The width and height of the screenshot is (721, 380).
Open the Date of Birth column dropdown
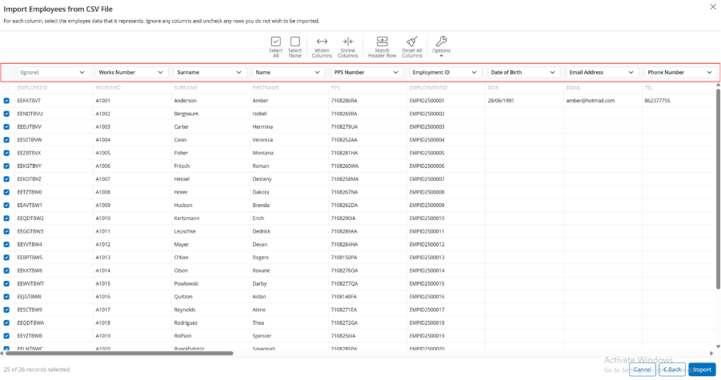click(x=523, y=72)
